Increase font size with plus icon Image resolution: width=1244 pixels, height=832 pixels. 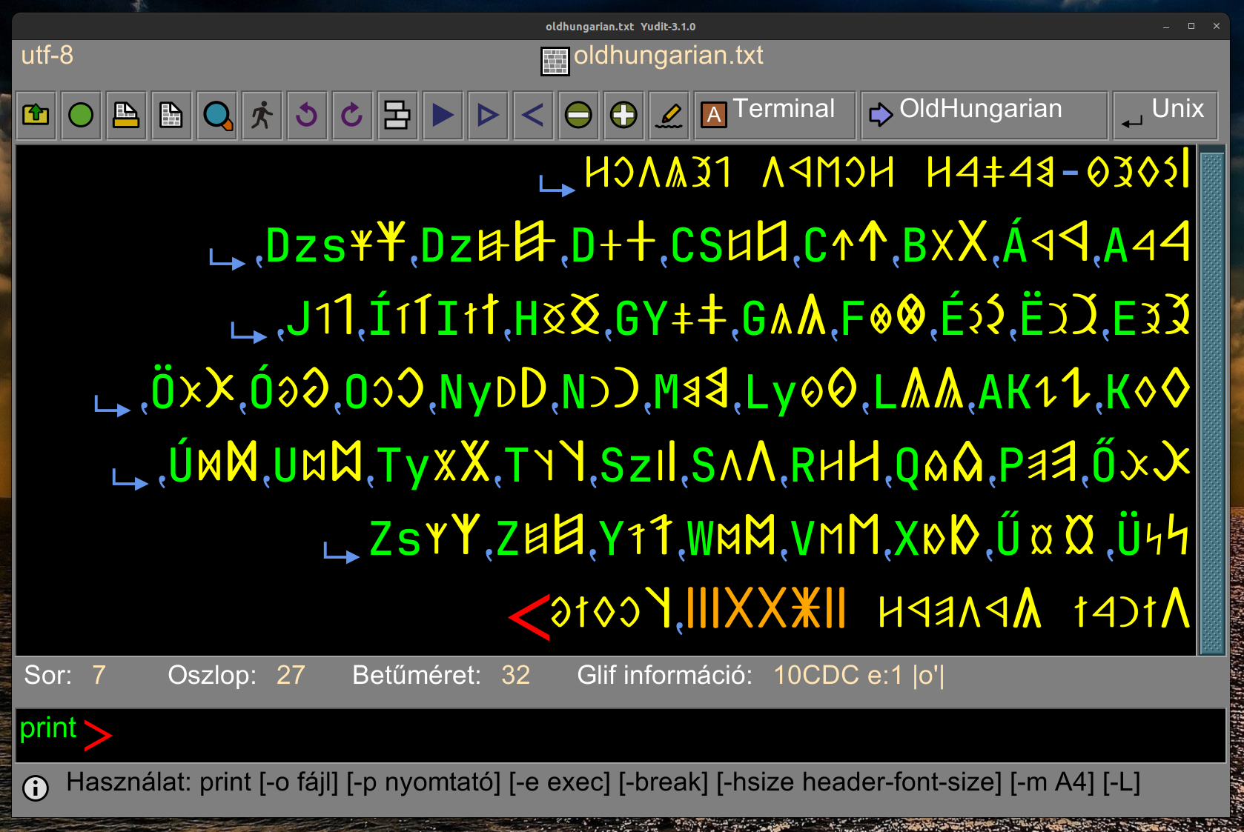[623, 116]
